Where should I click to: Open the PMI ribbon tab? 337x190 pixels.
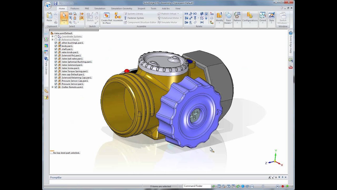pos(87,8)
